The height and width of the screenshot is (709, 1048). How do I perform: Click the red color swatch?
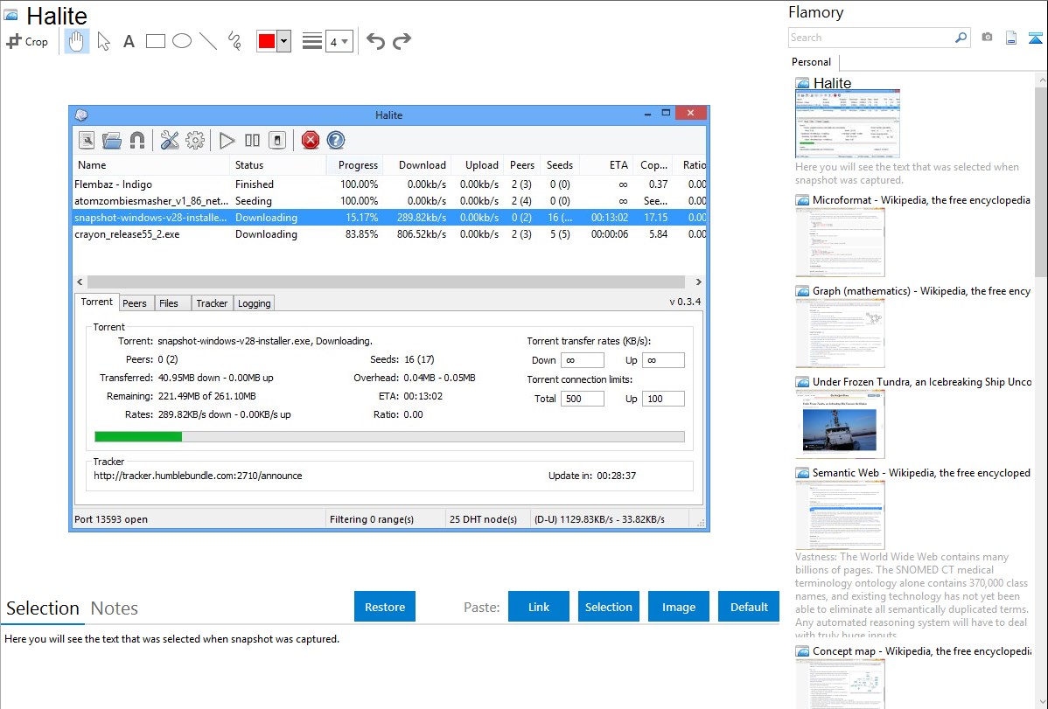point(267,41)
